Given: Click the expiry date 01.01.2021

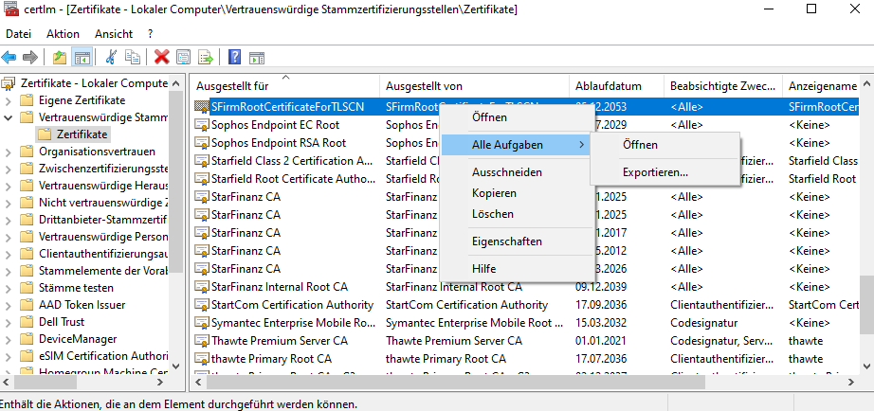Looking at the screenshot, I should point(601,341).
